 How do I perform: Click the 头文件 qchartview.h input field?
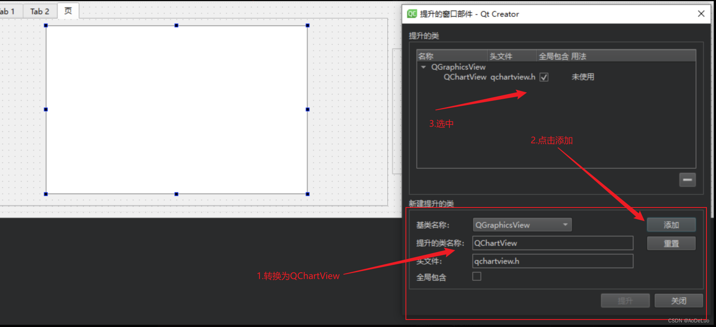tap(553, 261)
